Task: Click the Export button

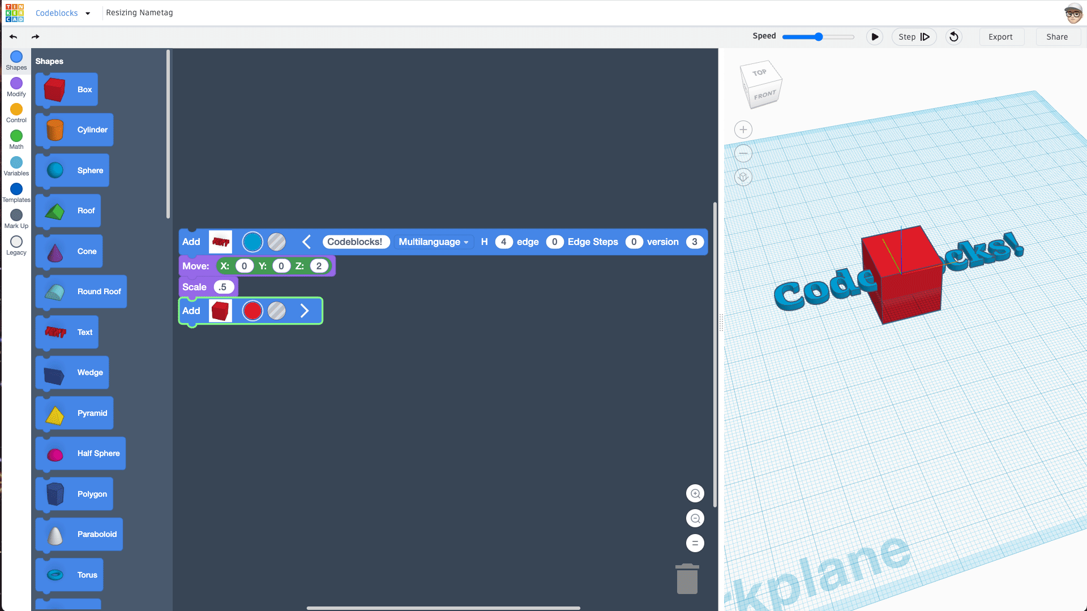Action: pyautogui.click(x=1000, y=37)
